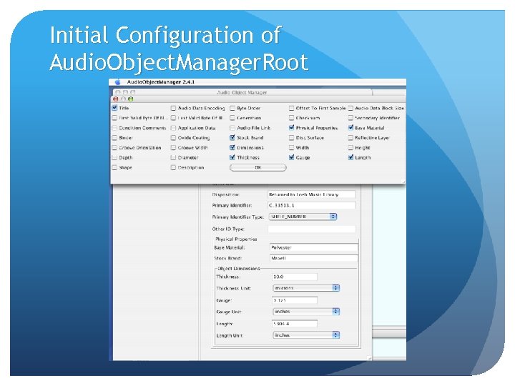This screenshot has height=386, width=515.
Task: Uncheck the Stock Brand checkbox
Action: coord(232,137)
